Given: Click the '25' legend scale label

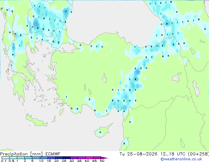Looking at the screenshot, I should point(64,161).
